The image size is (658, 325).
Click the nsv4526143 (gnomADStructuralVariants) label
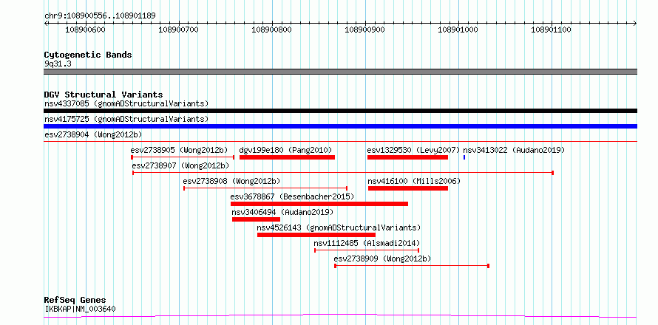coord(339,227)
